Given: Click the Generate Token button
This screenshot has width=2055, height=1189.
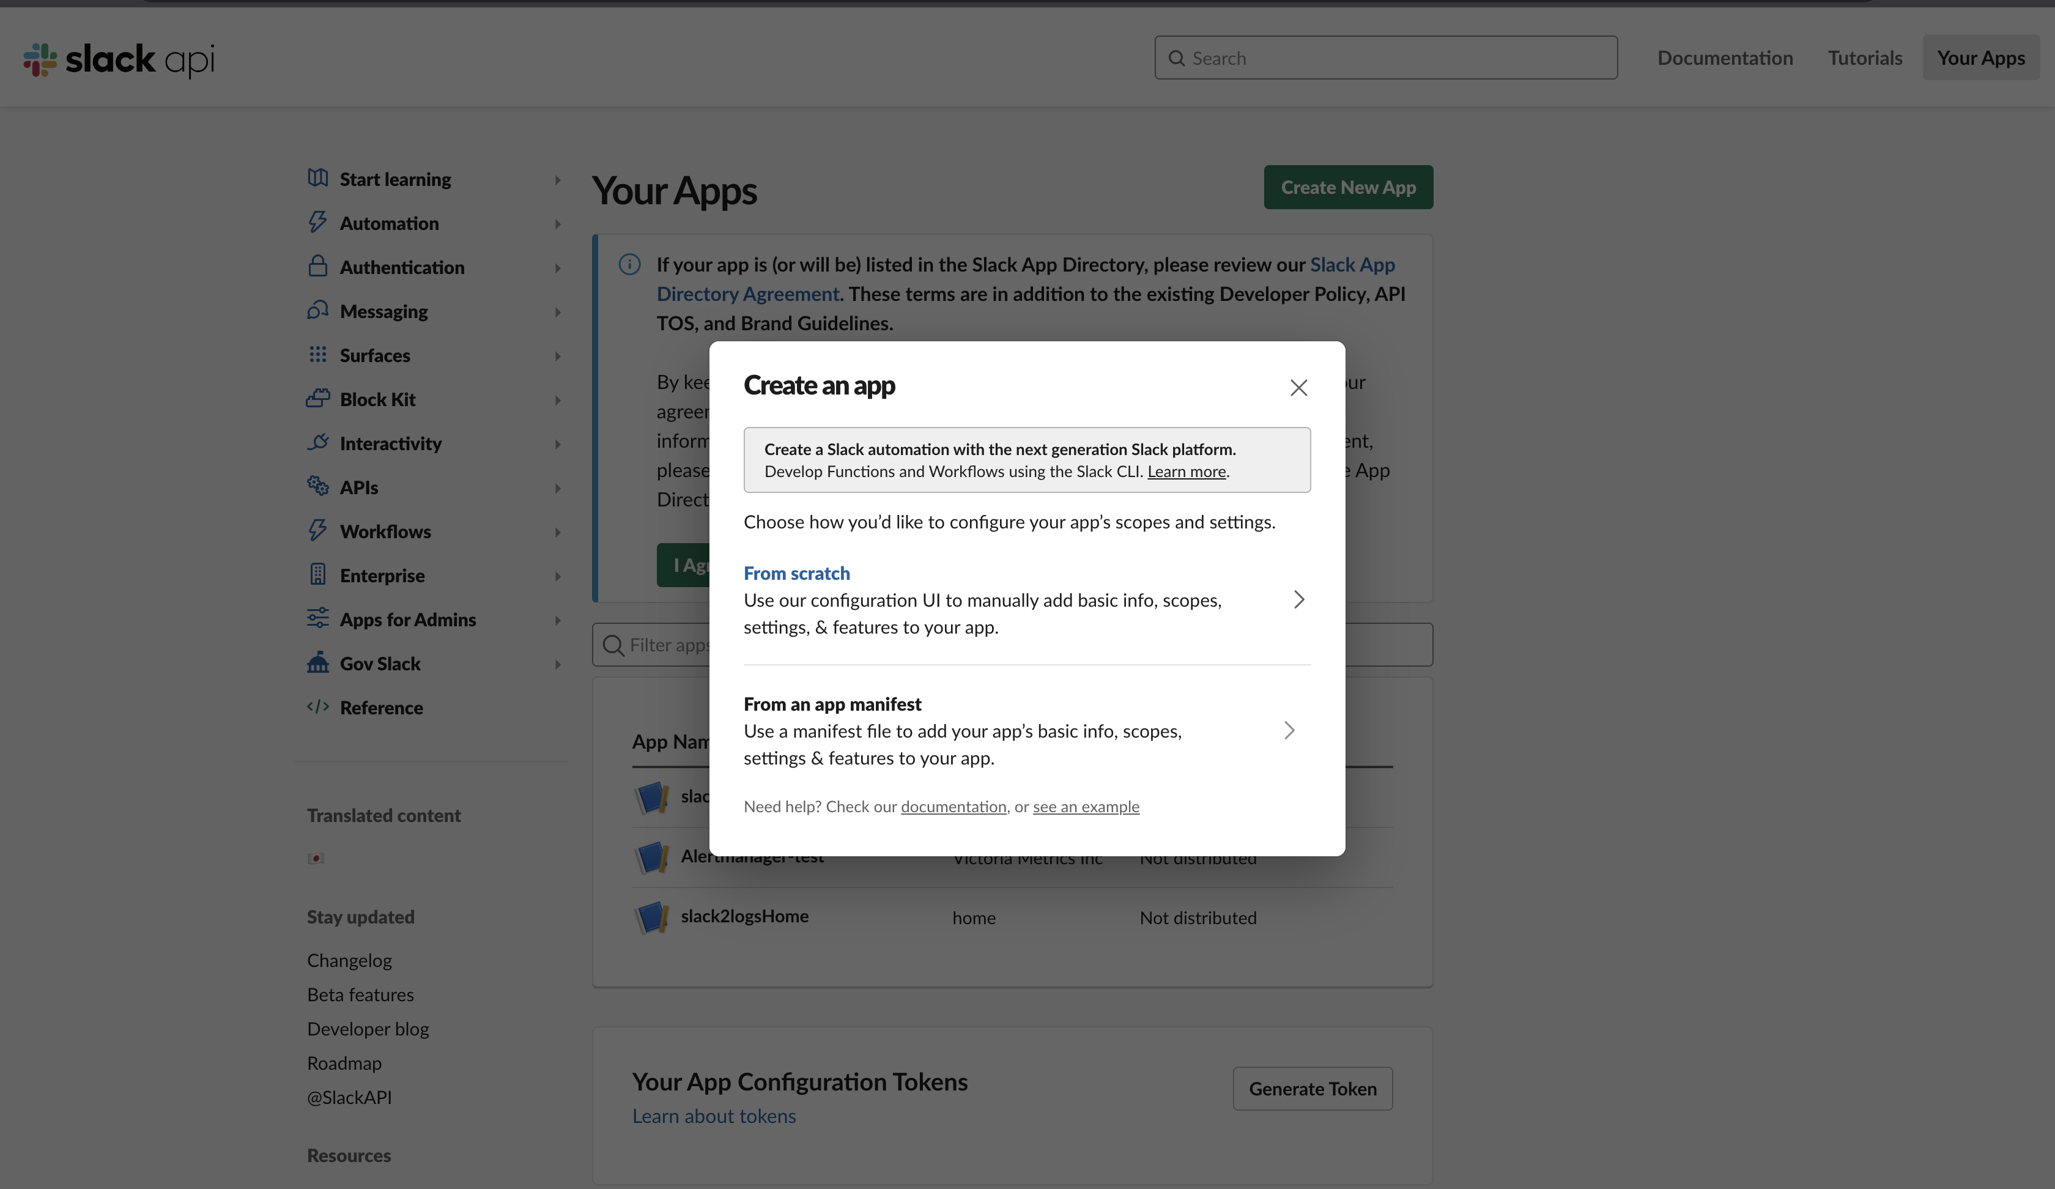Looking at the screenshot, I should click(x=1312, y=1089).
